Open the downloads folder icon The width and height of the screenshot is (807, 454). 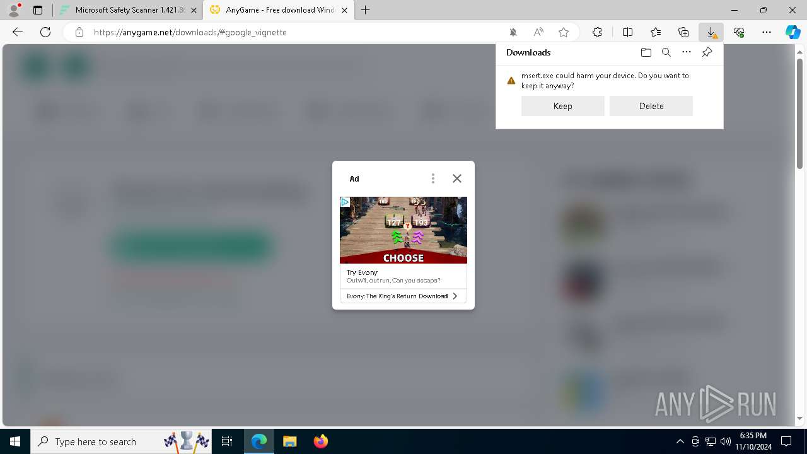pyautogui.click(x=646, y=52)
